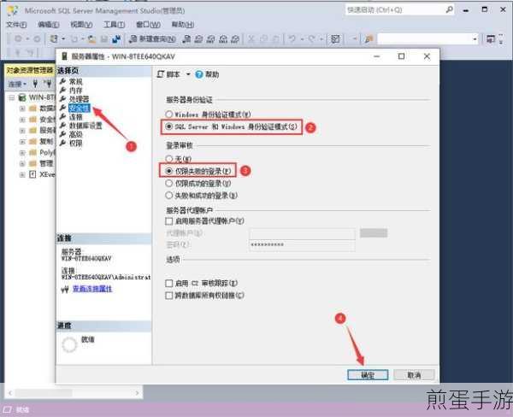Open the 文件(F) menu

pos(16,25)
